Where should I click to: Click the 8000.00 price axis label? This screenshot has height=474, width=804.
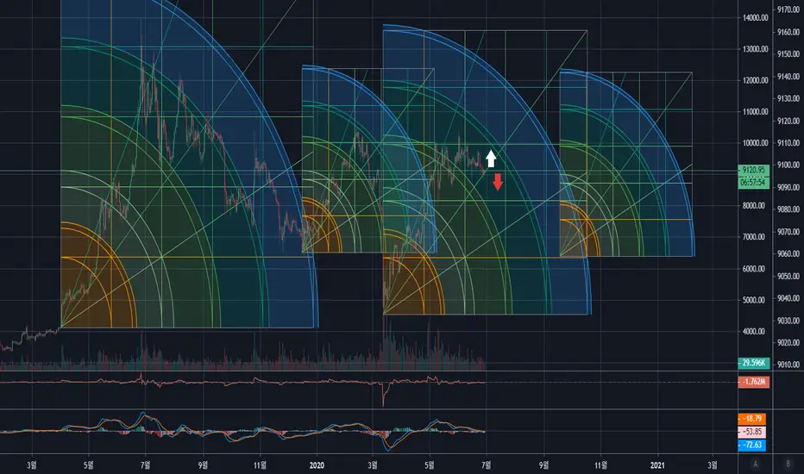pos(754,205)
